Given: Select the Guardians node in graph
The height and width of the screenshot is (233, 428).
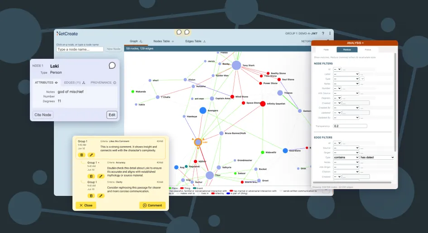Looking at the screenshot, I should tap(285, 150).
